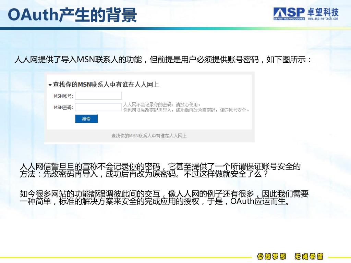Click the www.aspire-tech.com URL text
Image resolution: width=351 pixels, height=263 pixels.
tap(323, 18)
